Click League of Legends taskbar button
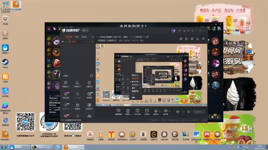The width and height of the screenshot is (268, 150). [x=42, y=147]
